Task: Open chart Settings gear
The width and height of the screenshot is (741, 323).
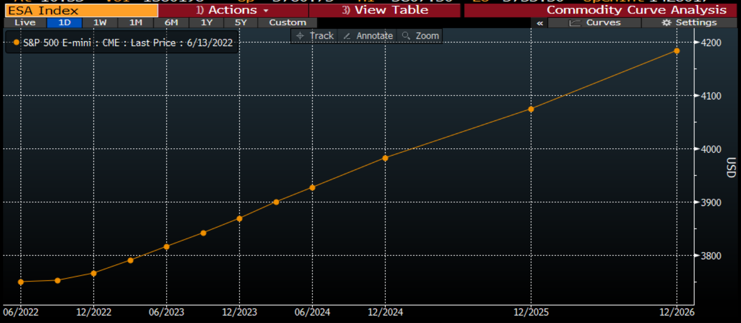Action: [x=689, y=23]
